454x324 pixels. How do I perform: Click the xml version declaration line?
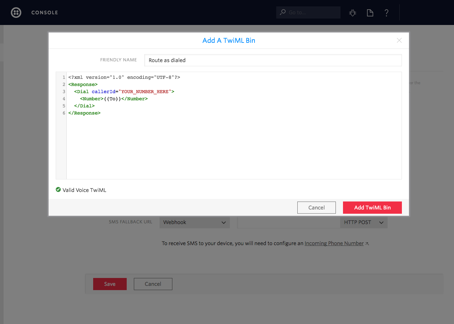(x=124, y=77)
